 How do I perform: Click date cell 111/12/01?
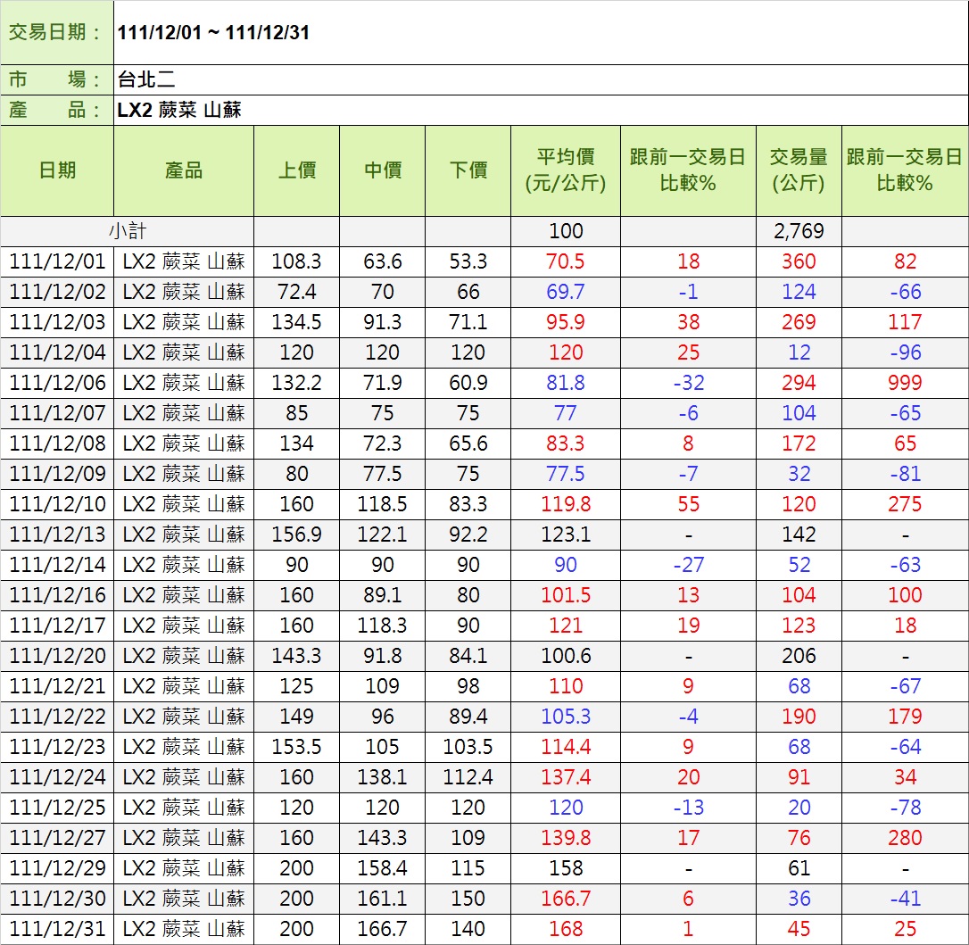coord(57,261)
